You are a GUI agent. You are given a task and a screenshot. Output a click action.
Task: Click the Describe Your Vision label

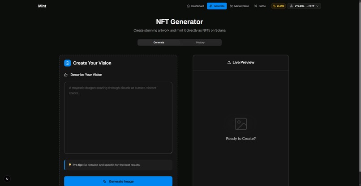point(86,75)
